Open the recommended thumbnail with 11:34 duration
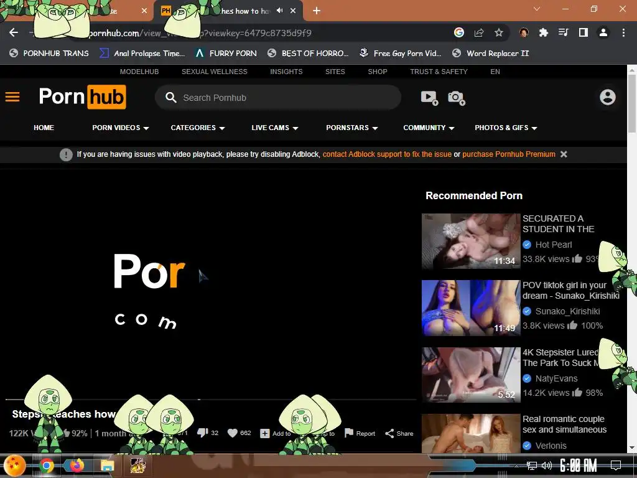The width and height of the screenshot is (637, 478). point(471,241)
